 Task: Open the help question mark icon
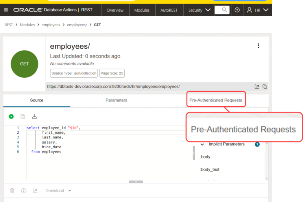237,10
